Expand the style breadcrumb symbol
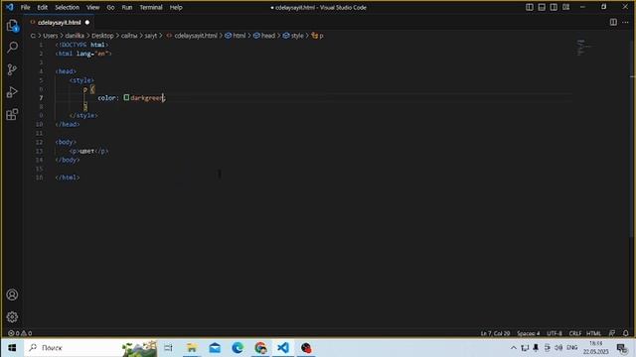This screenshot has width=636, height=357. point(293,36)
